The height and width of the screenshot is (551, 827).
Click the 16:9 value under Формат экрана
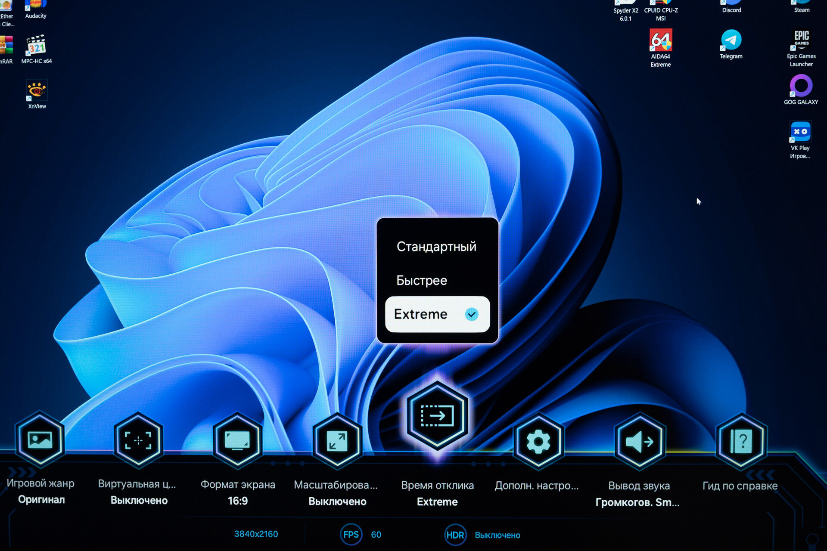[x=238, y=501]
